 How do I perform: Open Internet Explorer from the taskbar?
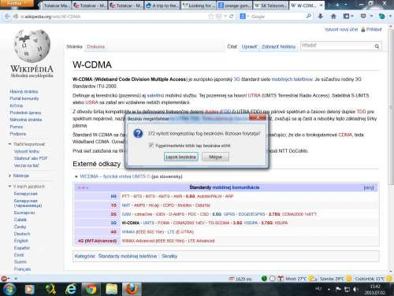71,289
